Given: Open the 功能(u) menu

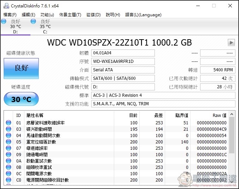Looking at the screenshot, I should click(x=47, y=15).
